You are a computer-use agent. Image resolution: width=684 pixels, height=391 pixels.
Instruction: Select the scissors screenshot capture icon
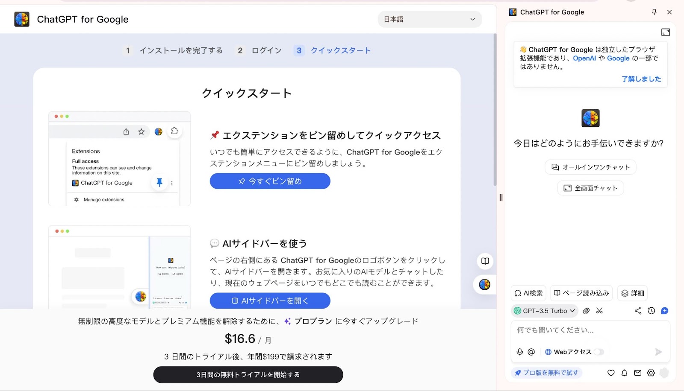(x=599, y=311)
